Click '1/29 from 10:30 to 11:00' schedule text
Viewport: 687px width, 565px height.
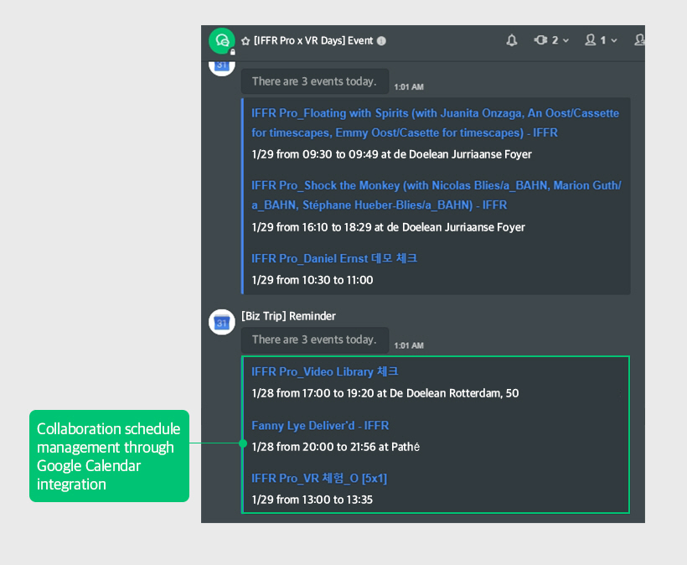pos(313,280)
